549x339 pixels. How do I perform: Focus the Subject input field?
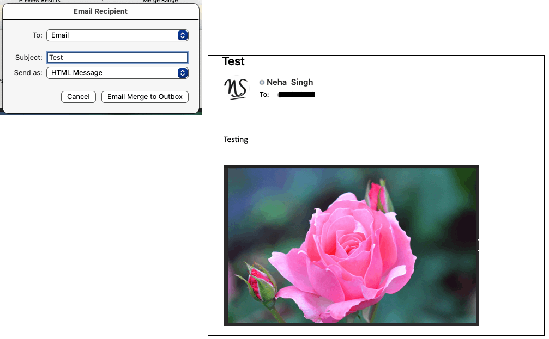tap(117, 57)
